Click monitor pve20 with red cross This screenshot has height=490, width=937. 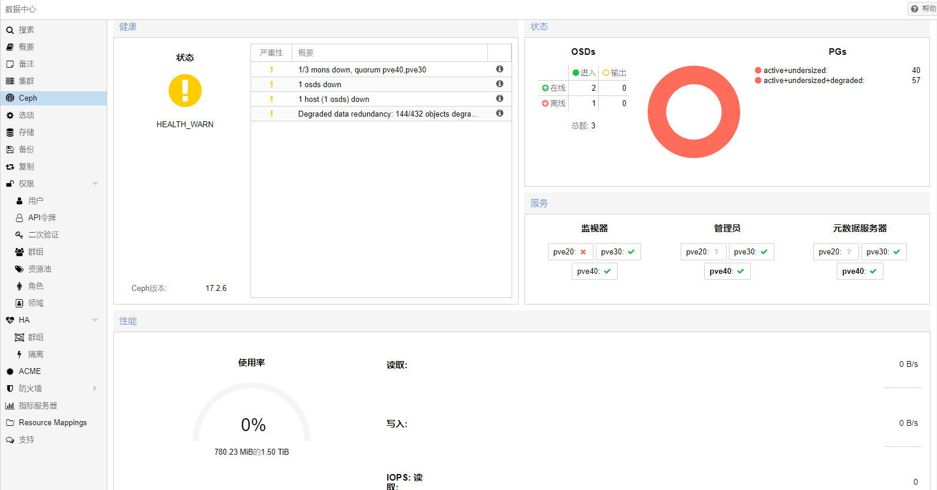point(570,251)
